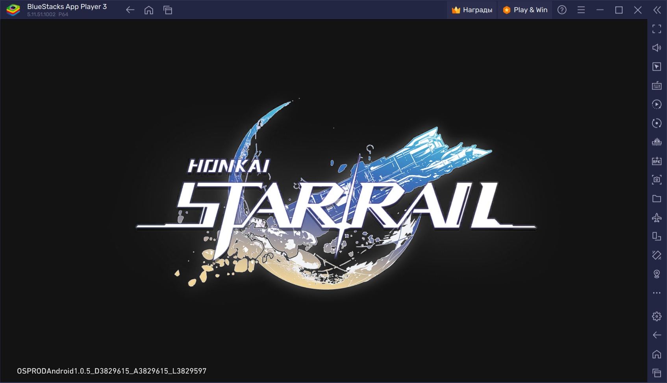This screenshot has width=667, height=383.
Task: Open the location pin icon
Action: pyautogui.click(x=657, y=274)
